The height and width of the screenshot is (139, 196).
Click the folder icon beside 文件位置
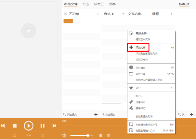pyautogui.click(x=131, y=74)
